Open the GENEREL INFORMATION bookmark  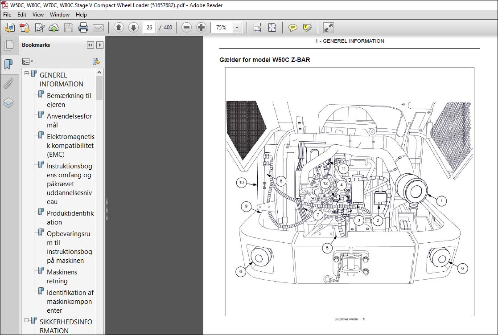point(61,80)
